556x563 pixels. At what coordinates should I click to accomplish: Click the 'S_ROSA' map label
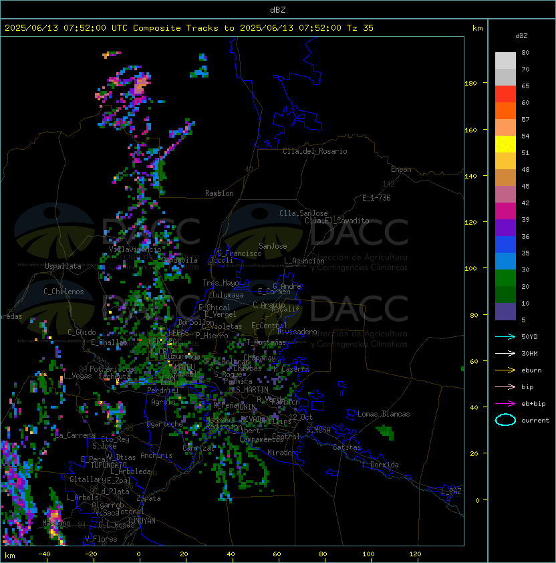coord(318,430)
